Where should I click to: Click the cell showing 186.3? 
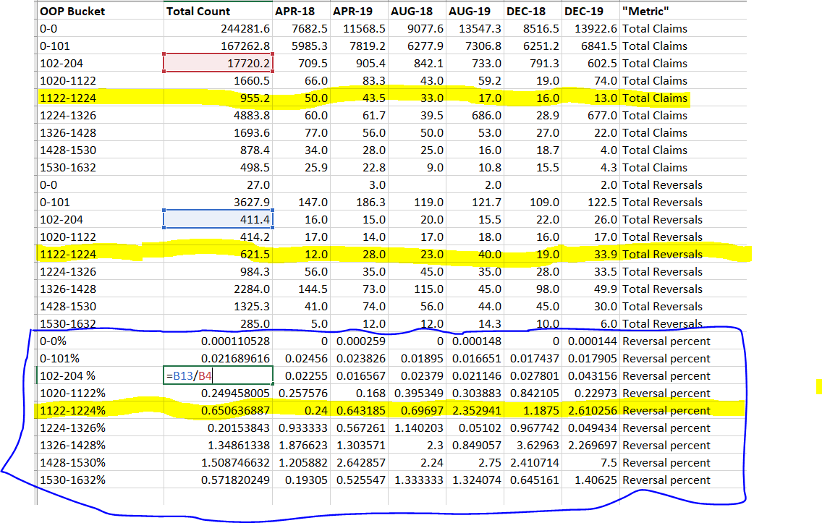click(x=359, y=203)
